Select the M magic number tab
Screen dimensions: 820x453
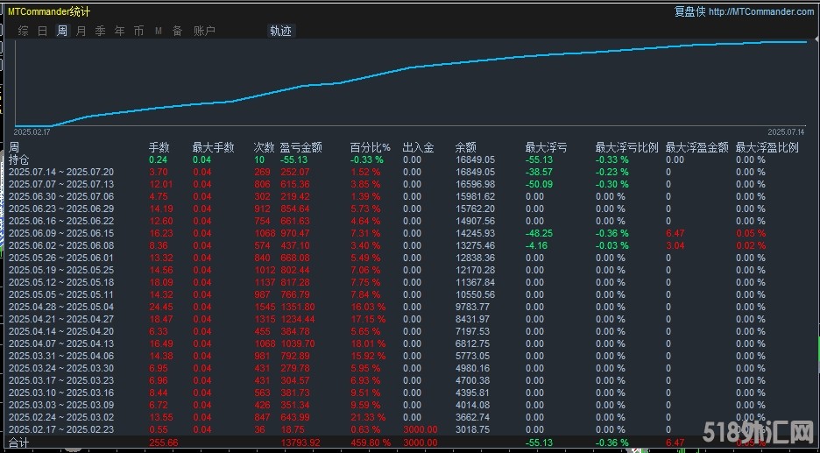pyautogui.click(x=159, y=31)
